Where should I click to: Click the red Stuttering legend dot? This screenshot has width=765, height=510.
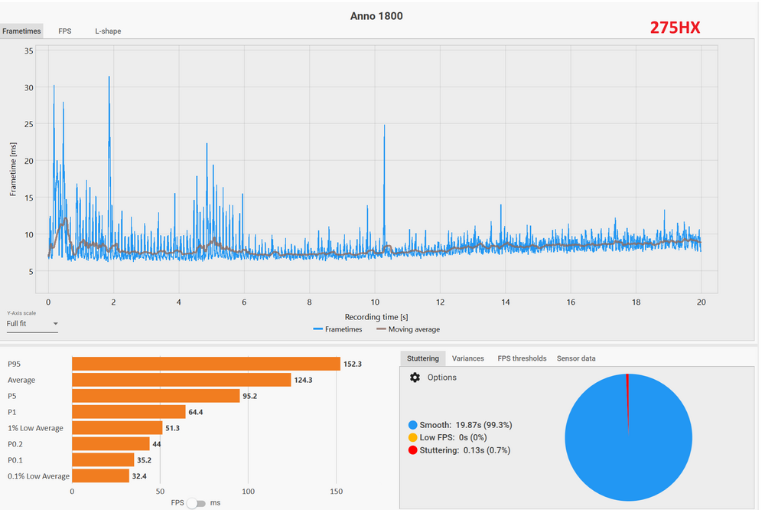pos(413,450)
